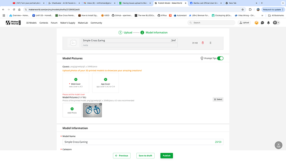Viewport: 286px width, 161px height.
Task: Open Contests page
Action: (x=44, y=23)
